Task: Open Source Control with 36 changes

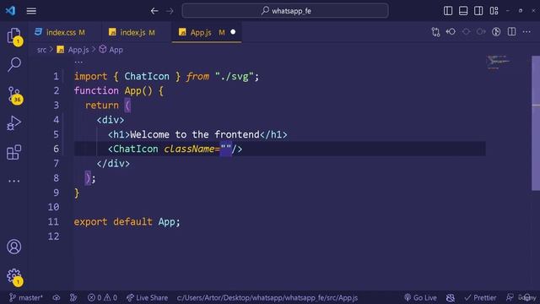Action: (14, 95)
